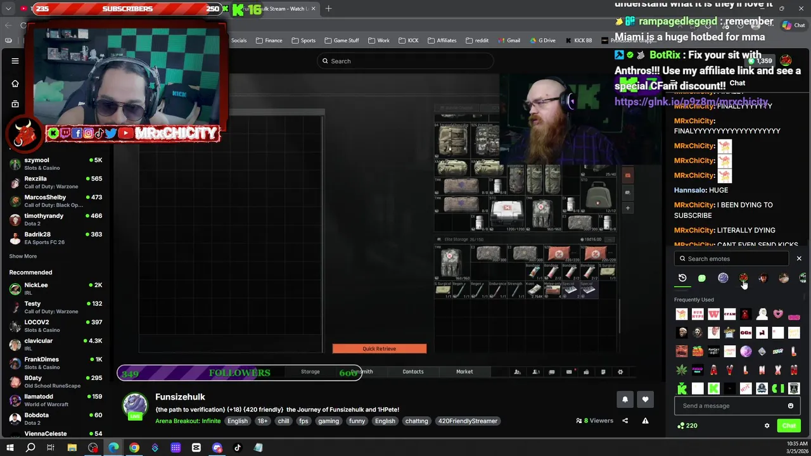The height and width of the screenshot is (456, 811).
Task: Insert the GGs emote
Action: pyautogui.click(x=746, y=332)
